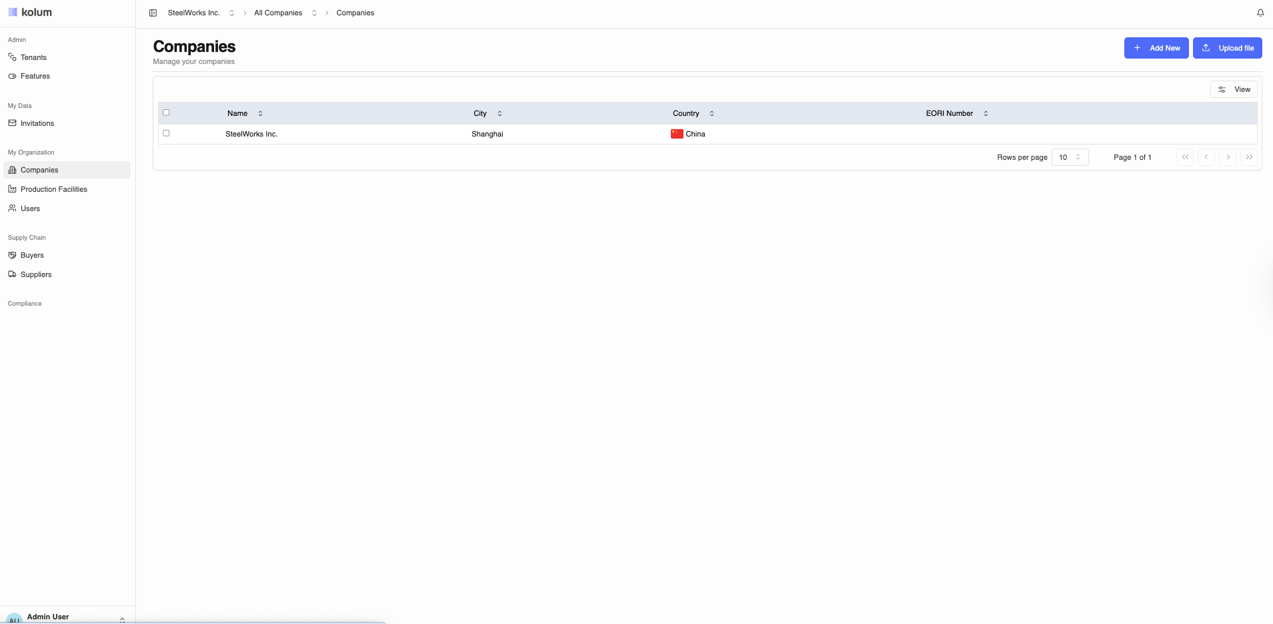
Task: Select all rows with header checkbox
Action: (166, 113)
